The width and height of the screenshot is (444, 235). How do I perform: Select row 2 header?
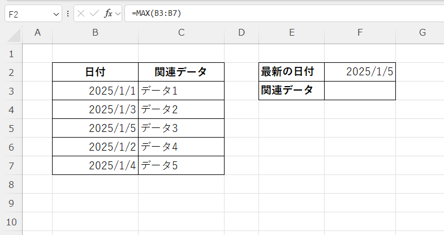tap(12, 72)
